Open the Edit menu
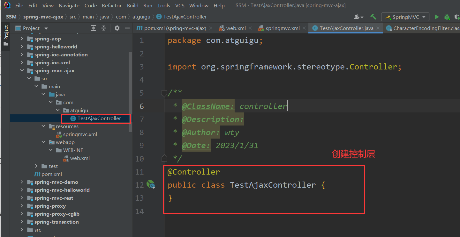The width and height of the screenshot is (460, 237). (x=33, y=5)
